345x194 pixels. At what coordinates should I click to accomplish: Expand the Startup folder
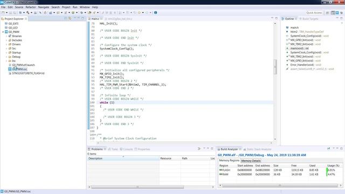point(6,53)
